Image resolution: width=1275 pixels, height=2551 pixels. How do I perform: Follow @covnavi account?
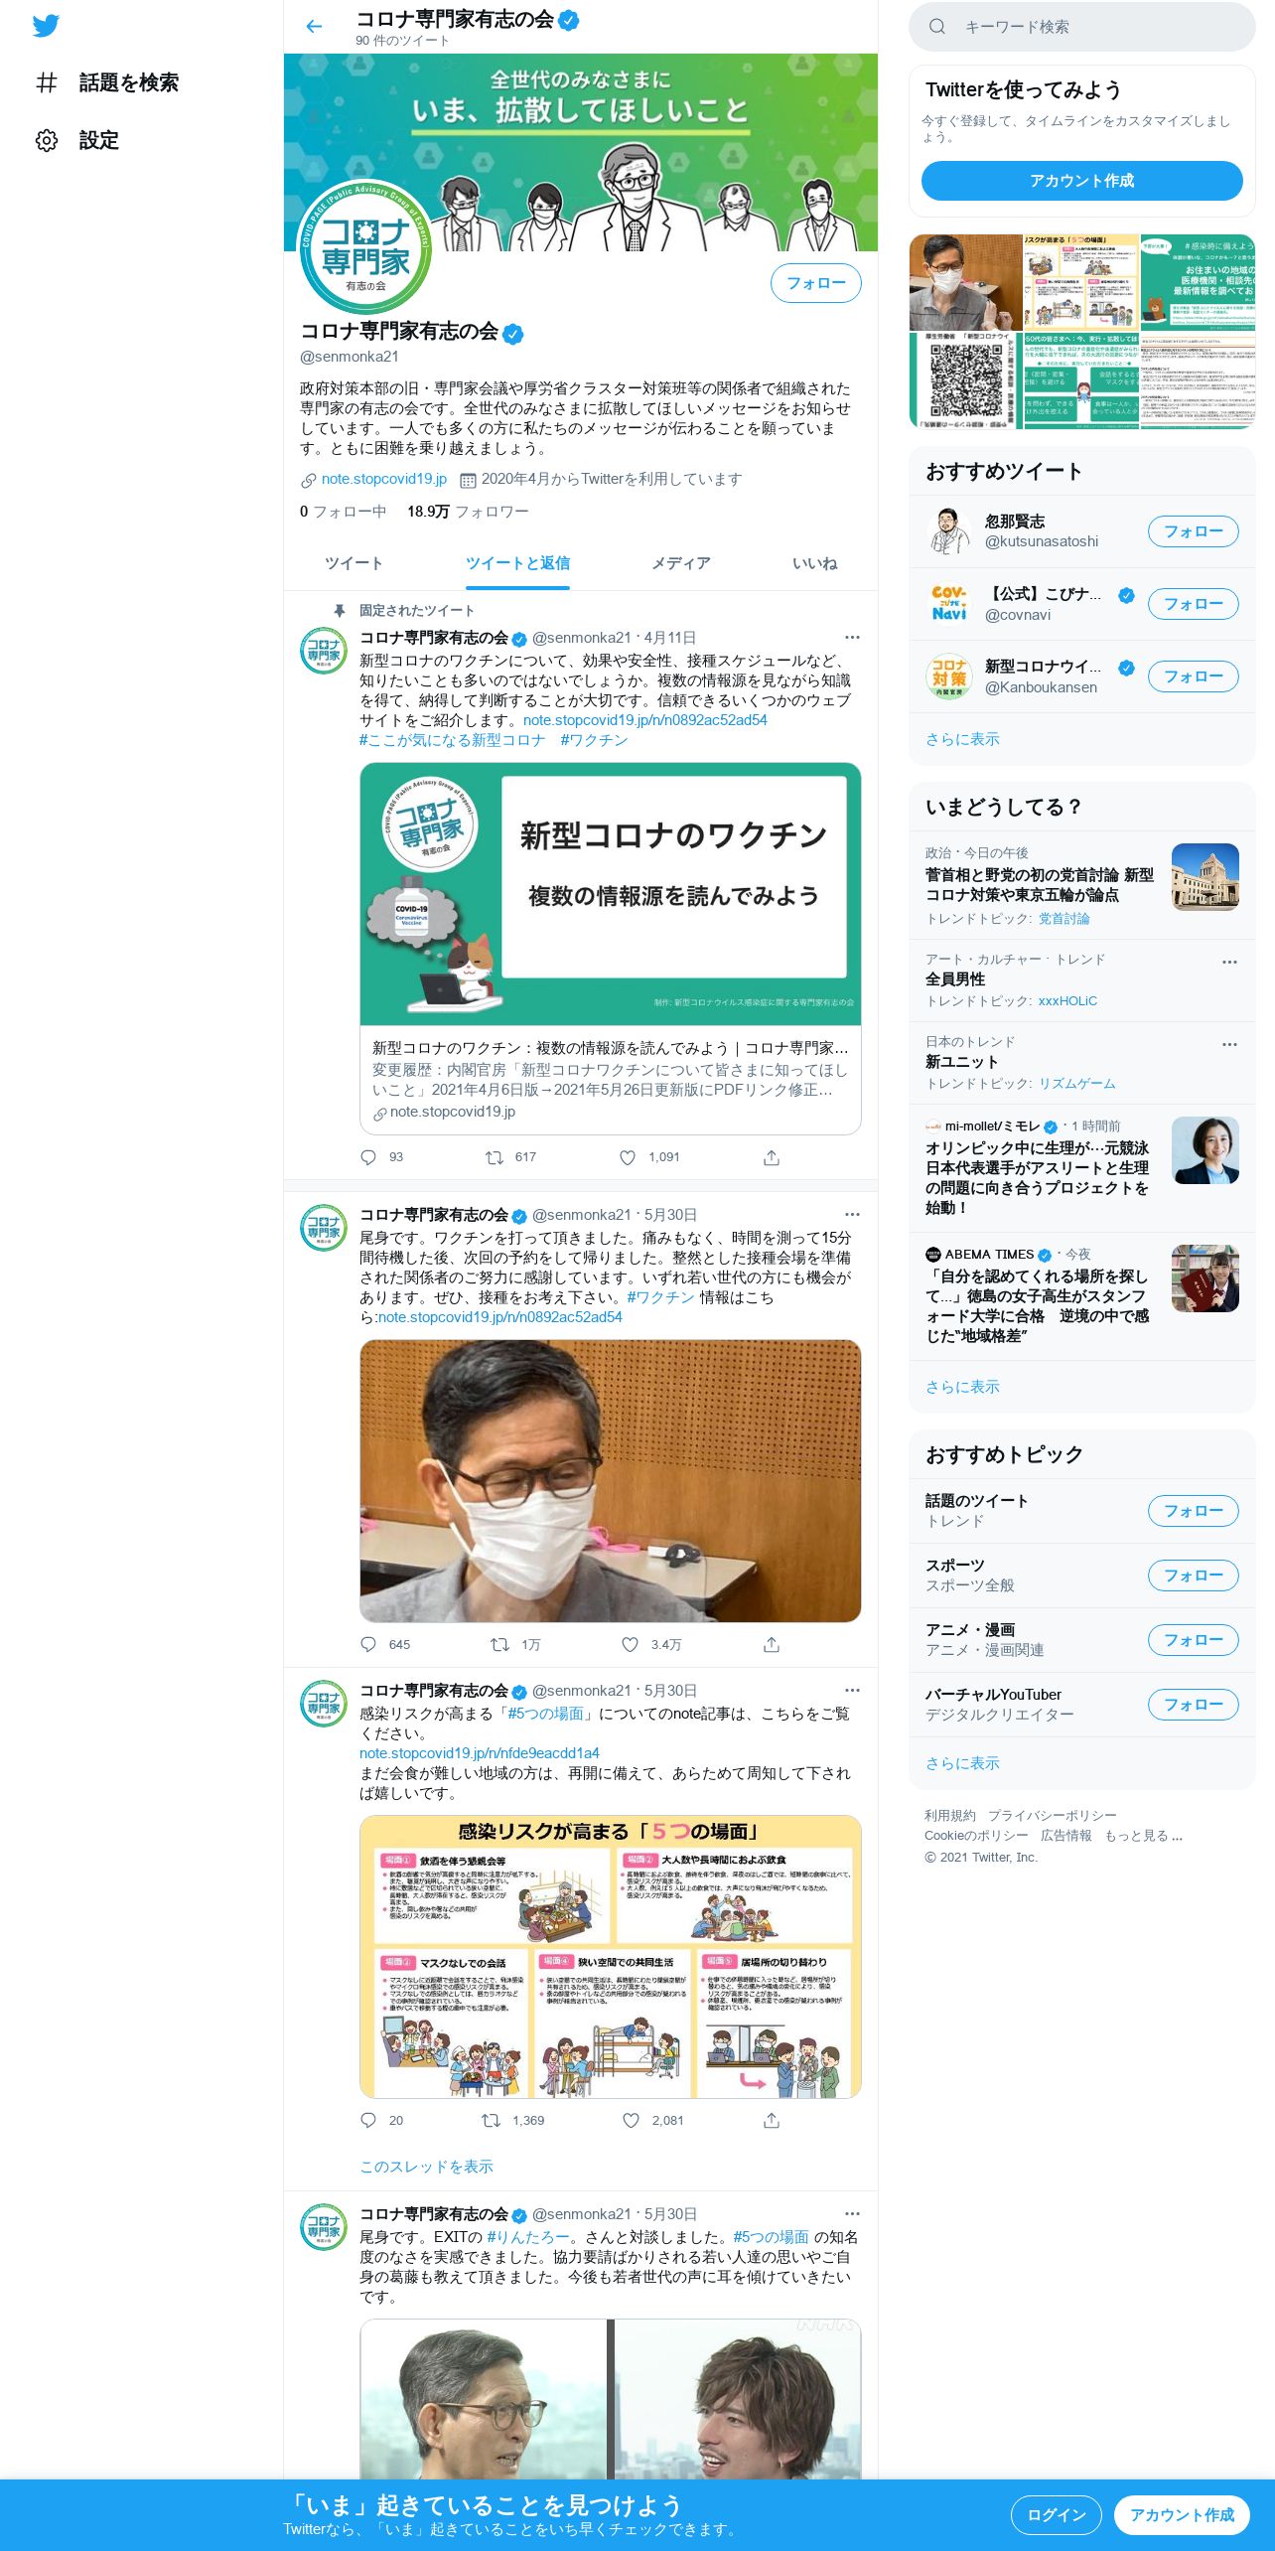[1193, 604]
